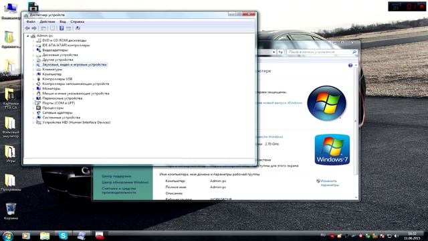The image size is (428, 241).
Task: Scan for hardware changes toolbar icon
Action: coord(78,28)
